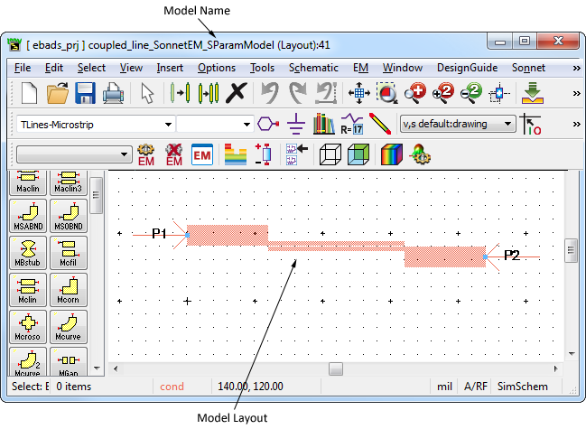Click the horizontal scrollbar thumb

coord(335,368)
